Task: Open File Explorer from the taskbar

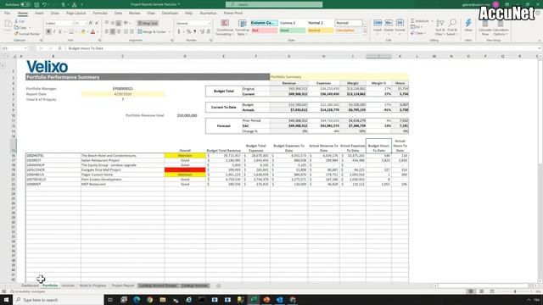Action: (163, 300)
